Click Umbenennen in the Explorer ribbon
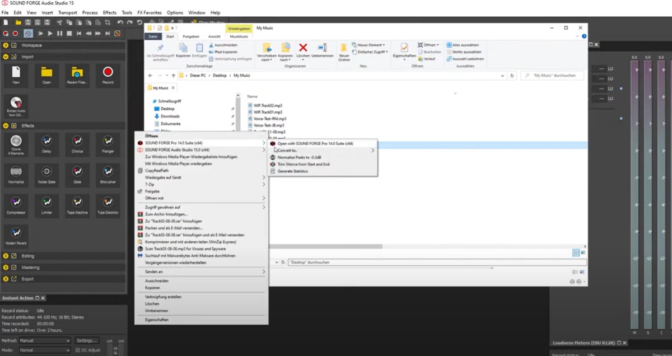672x356 pixels. pyautogui.click(x=323, y=51)
